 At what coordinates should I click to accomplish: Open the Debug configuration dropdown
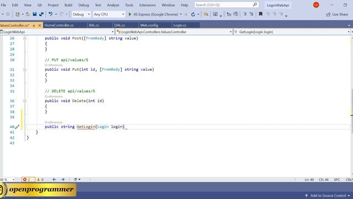click(x=81, y=14)
